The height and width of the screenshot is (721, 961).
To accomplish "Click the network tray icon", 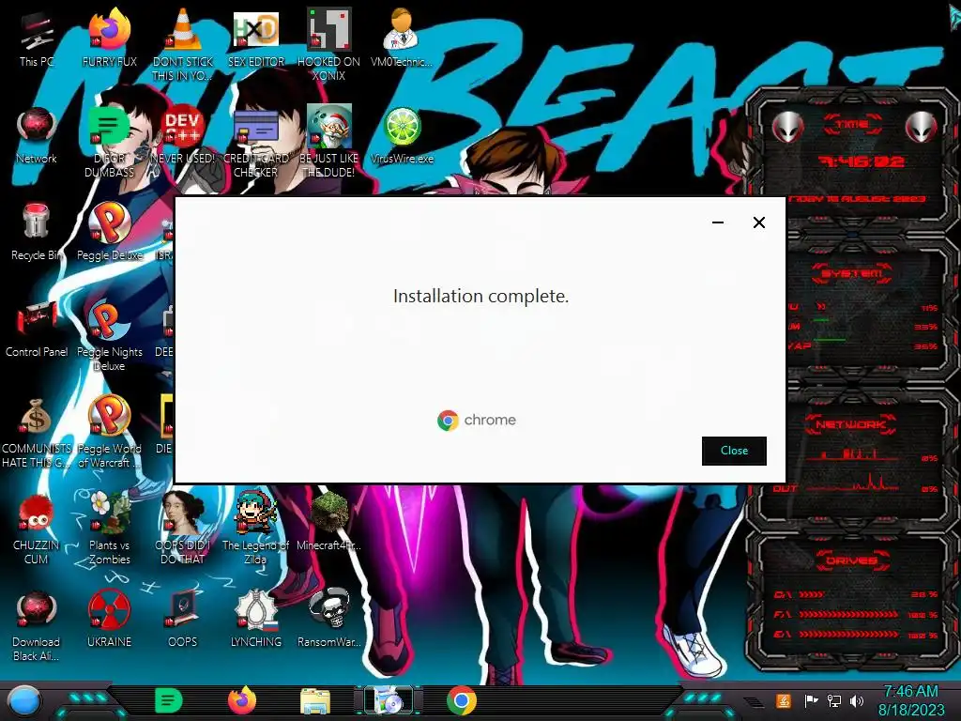I will click(x=833, y=700).
